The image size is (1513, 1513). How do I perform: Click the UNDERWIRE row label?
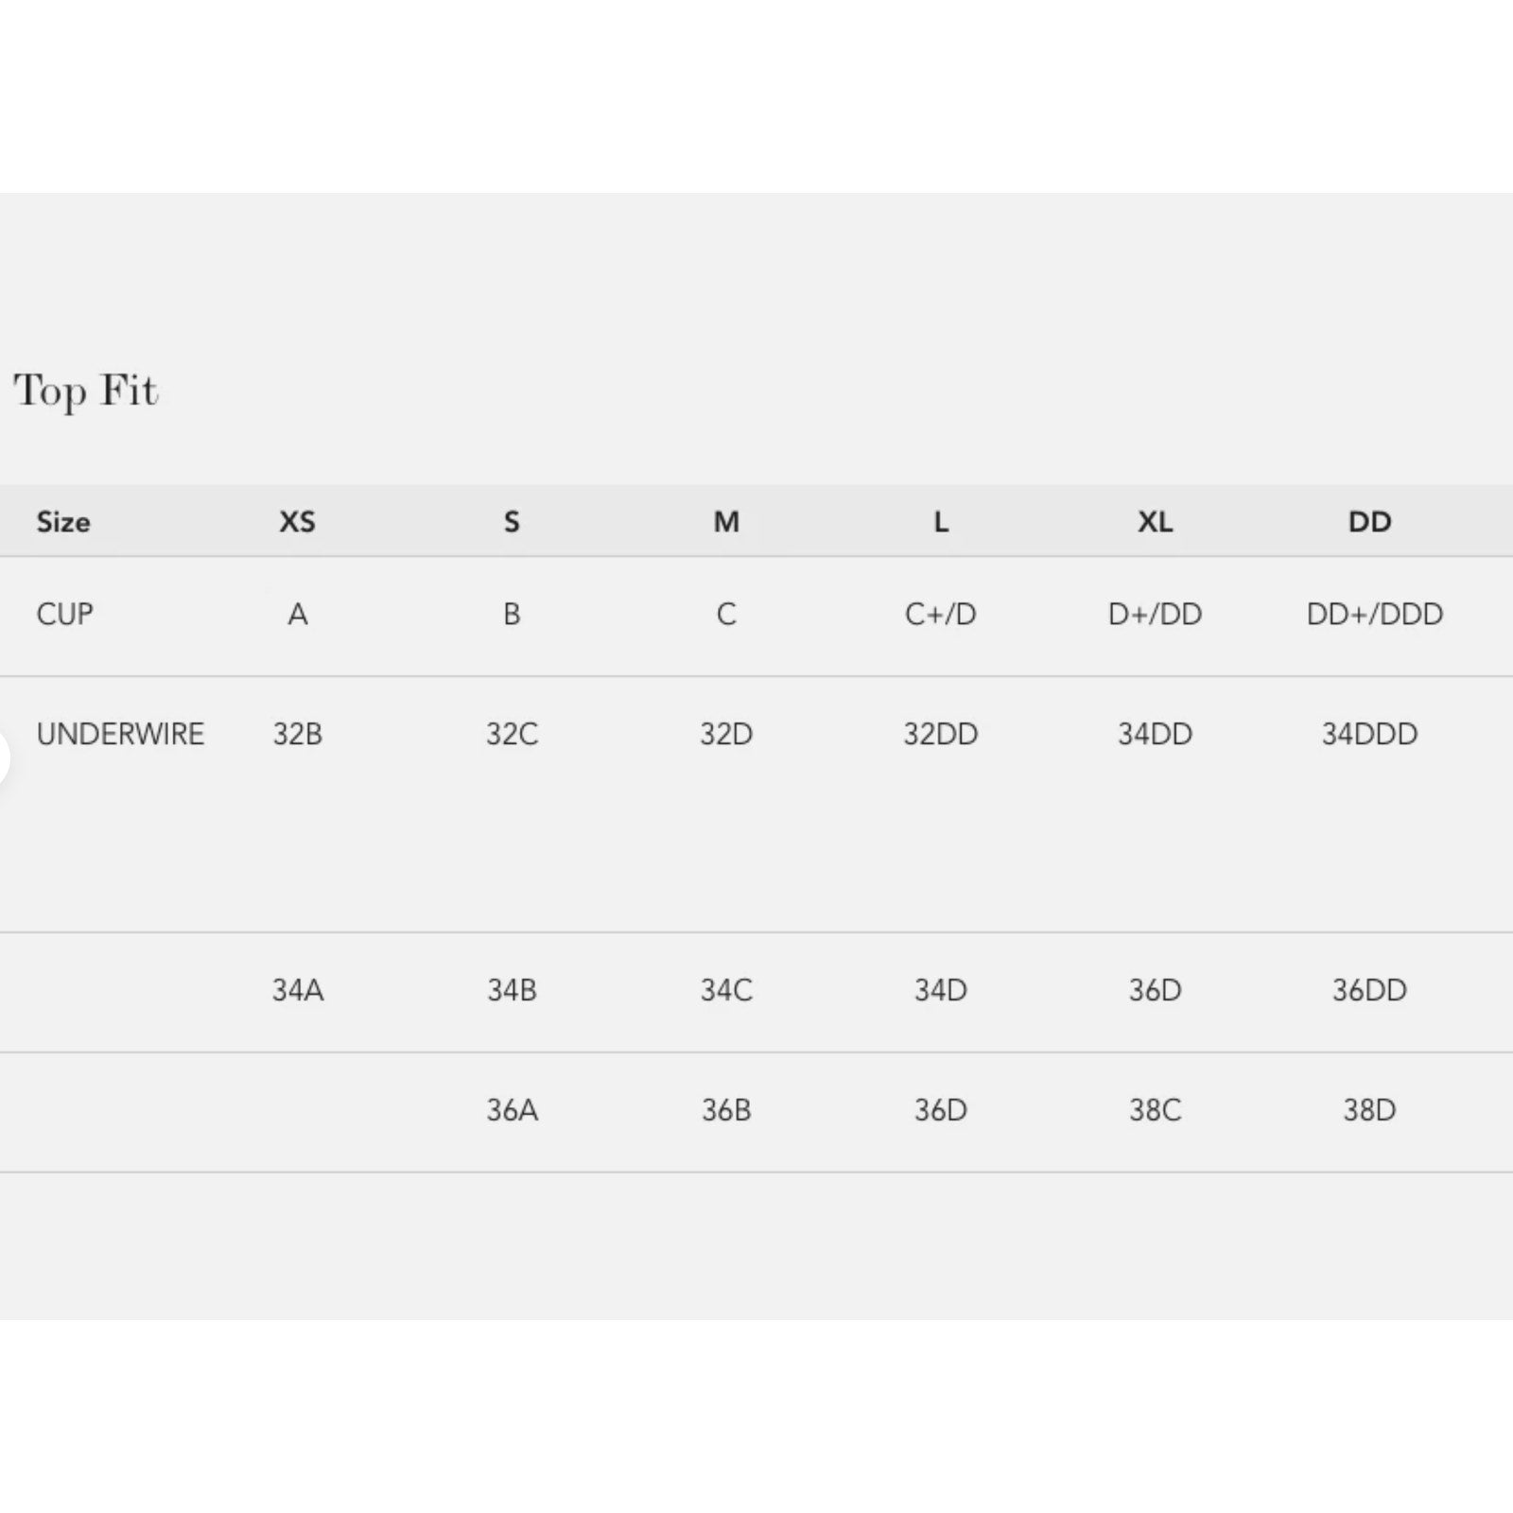point(120,735)
